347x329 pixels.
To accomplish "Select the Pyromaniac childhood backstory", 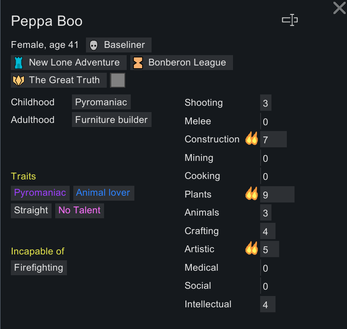I will point(101,102).
